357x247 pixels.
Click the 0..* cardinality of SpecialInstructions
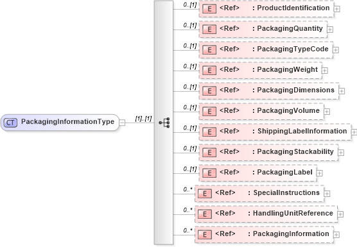tap(188, 189)
